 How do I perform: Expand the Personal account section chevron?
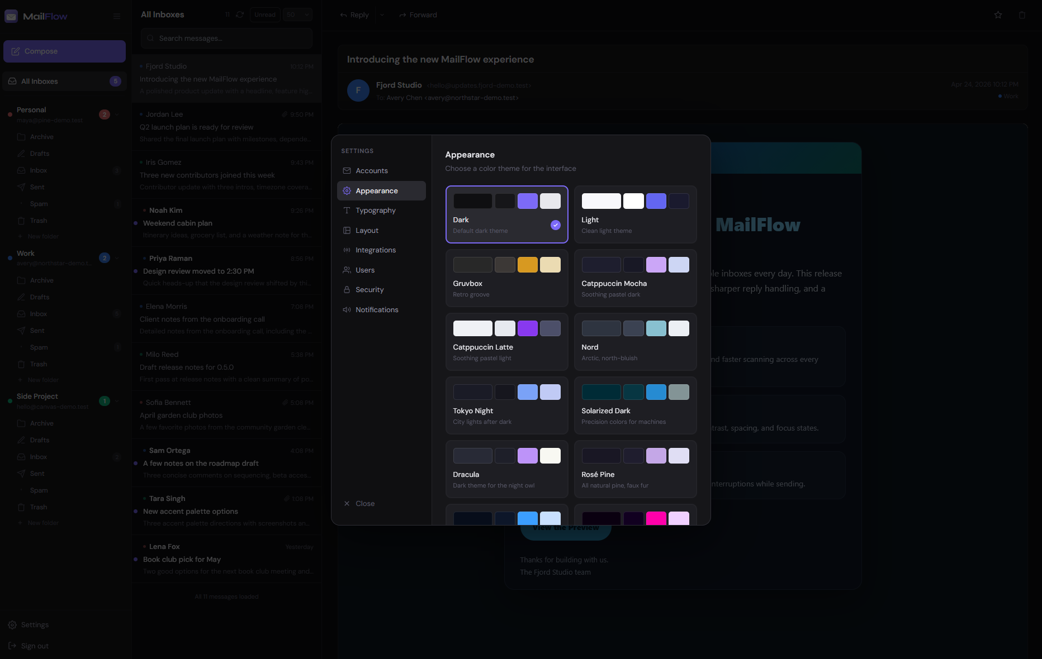(x=117, y=114)
